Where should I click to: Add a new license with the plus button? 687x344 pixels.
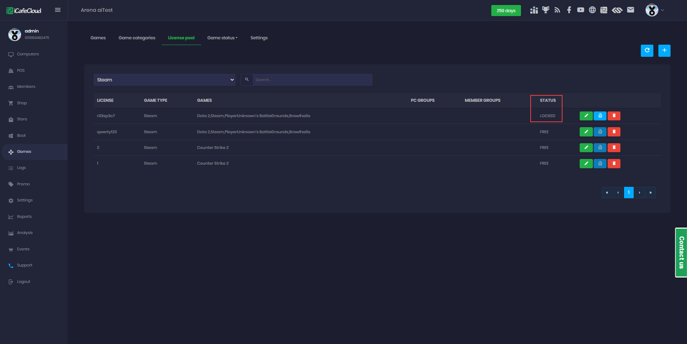click(x=664, y=51)
